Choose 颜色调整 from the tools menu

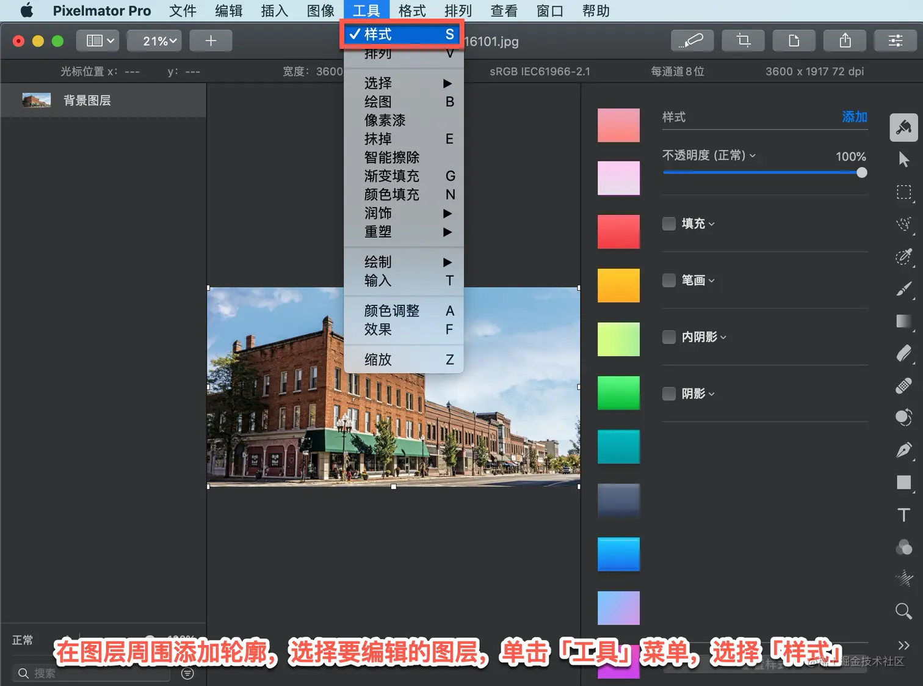tap(404, 311)
